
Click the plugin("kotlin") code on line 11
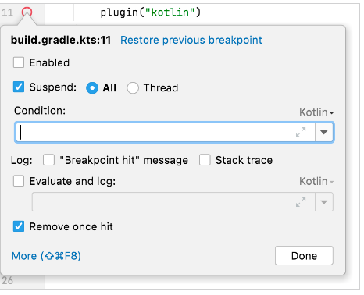click(x=151, y=12)
